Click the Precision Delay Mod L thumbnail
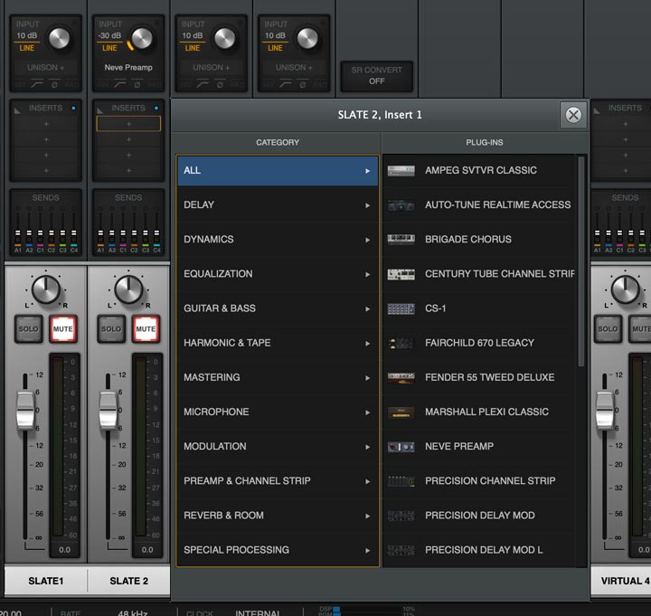 pos(401,550)
